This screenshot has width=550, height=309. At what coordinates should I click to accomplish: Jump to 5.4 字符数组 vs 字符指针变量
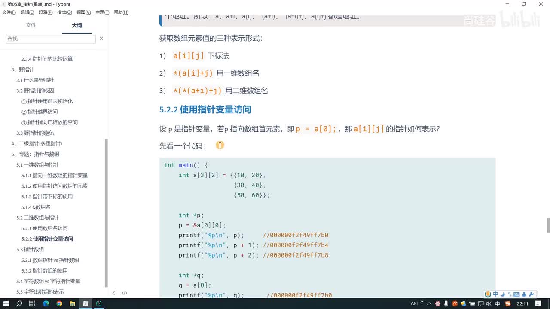point(49,281)
